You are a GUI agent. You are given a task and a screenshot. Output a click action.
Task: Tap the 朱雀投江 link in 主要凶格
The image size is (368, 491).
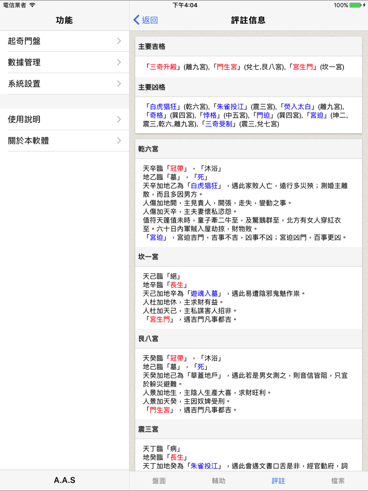click(230, 107)
